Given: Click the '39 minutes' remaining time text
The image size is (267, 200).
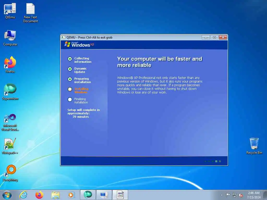Looking at the screenshot, I should 81,117.
